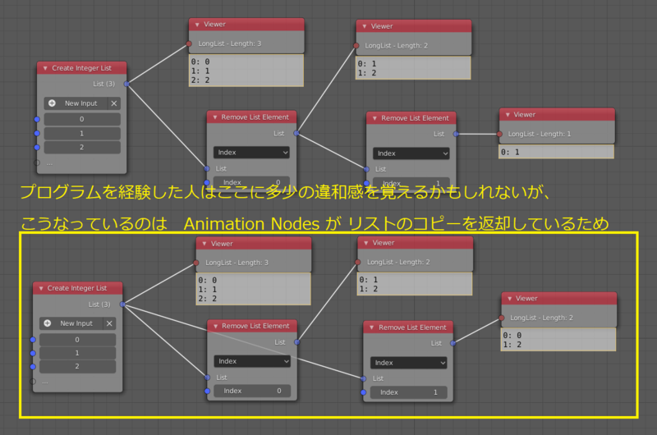
Task: Click 'LongList - Length: 1' label
Action: (540, 134)
